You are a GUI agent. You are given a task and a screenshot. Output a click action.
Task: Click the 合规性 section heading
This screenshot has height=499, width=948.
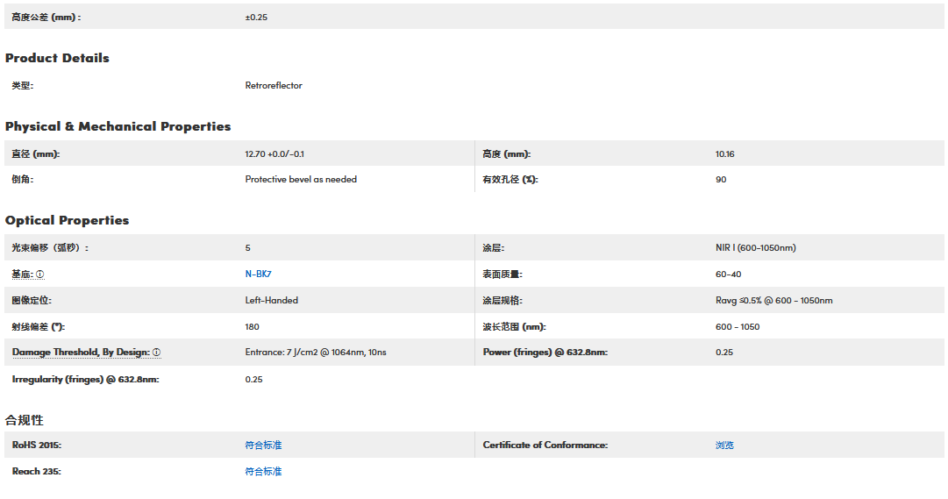click(25, 420)
